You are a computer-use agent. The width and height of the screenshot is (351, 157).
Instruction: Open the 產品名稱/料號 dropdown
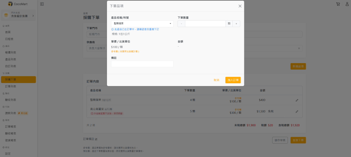142,24
